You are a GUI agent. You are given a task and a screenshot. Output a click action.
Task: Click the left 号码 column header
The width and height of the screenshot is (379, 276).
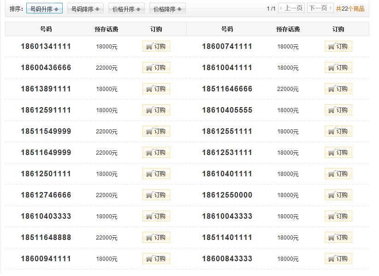(46, 29)
